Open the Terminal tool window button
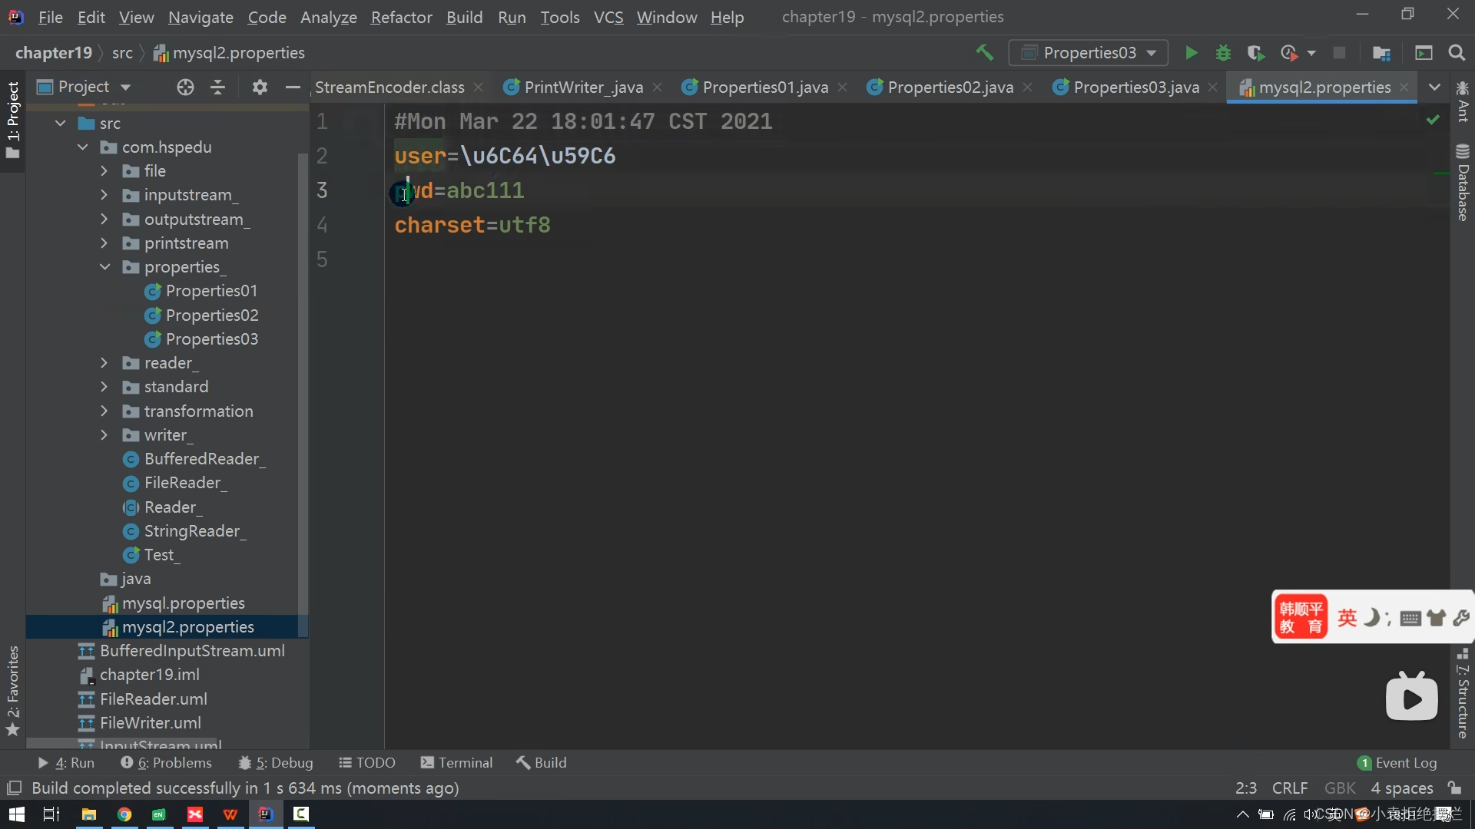The height and width of the screenshot is (829, 1475). 457,762
